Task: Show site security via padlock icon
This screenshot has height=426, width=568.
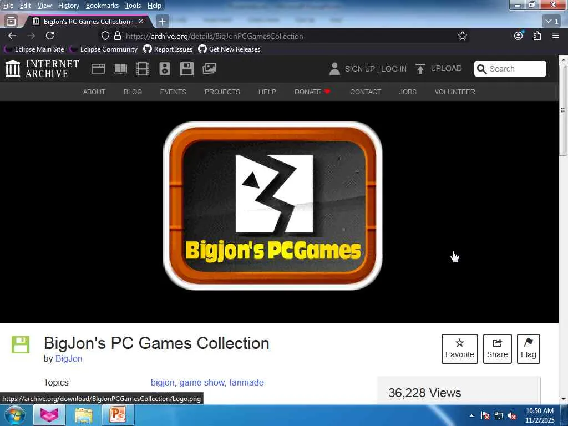Action: click(x=118, y=36)
